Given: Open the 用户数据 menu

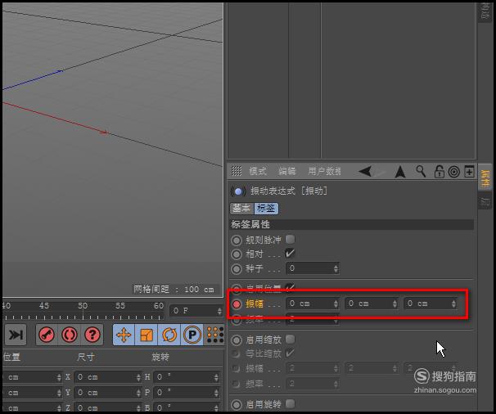Looking at the screenshot, I should tap(324, 172).
